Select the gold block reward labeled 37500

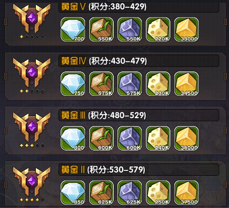pyautogui.click(x=186, y=193)
